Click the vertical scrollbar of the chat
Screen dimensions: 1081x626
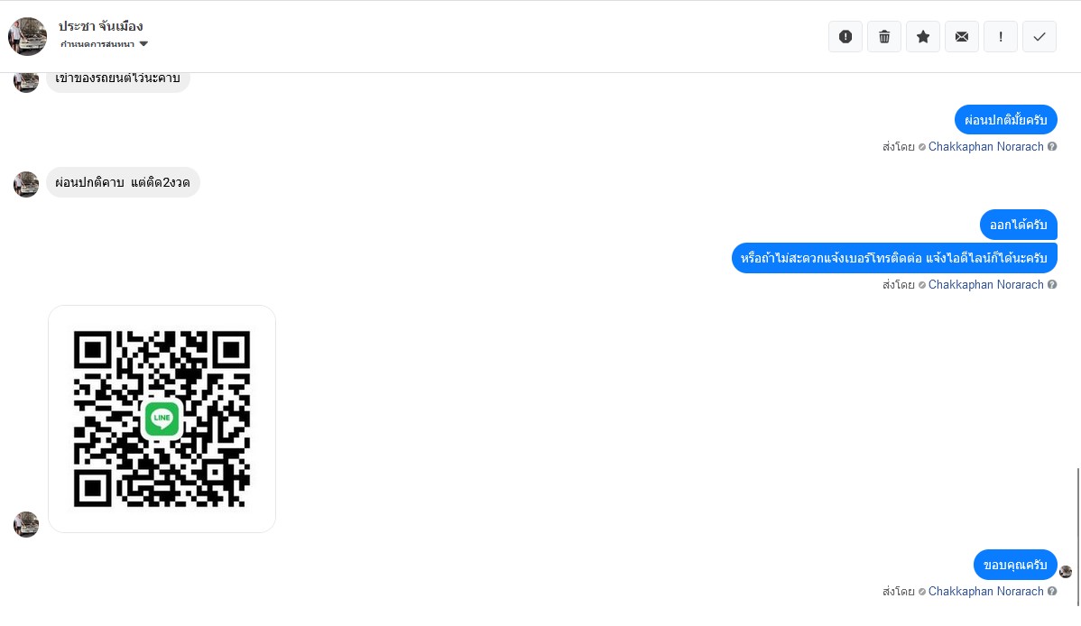1077,537
